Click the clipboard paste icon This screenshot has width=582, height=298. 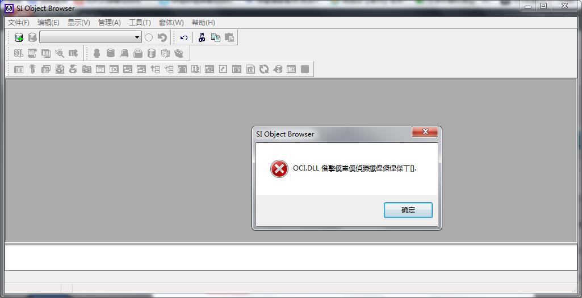click(229, 37)
